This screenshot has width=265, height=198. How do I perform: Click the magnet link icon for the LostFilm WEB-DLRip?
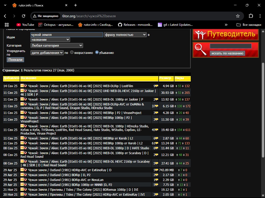pyautogui.click(x=26, y=86)
